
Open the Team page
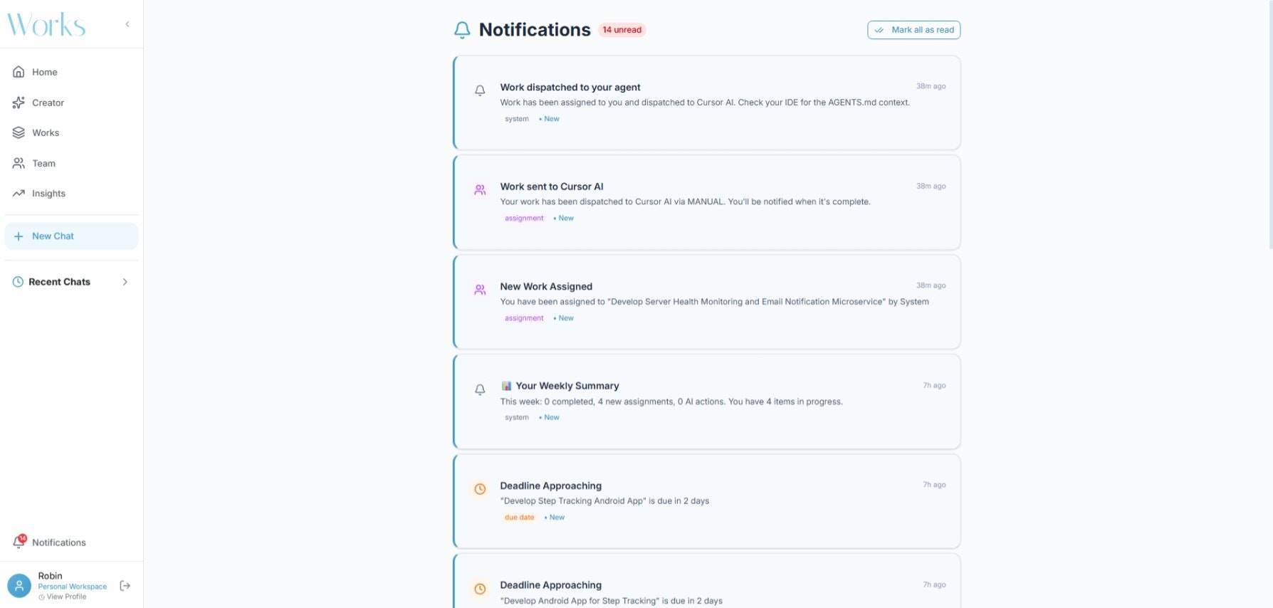point(71,163)
